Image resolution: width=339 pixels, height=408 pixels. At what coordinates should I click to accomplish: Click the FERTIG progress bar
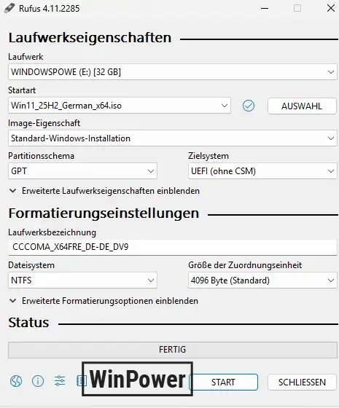tap(173, 350)
